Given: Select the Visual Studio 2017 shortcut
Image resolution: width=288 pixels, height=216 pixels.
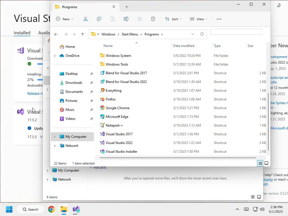Looking at the screenshot, I should click(116, 134).
